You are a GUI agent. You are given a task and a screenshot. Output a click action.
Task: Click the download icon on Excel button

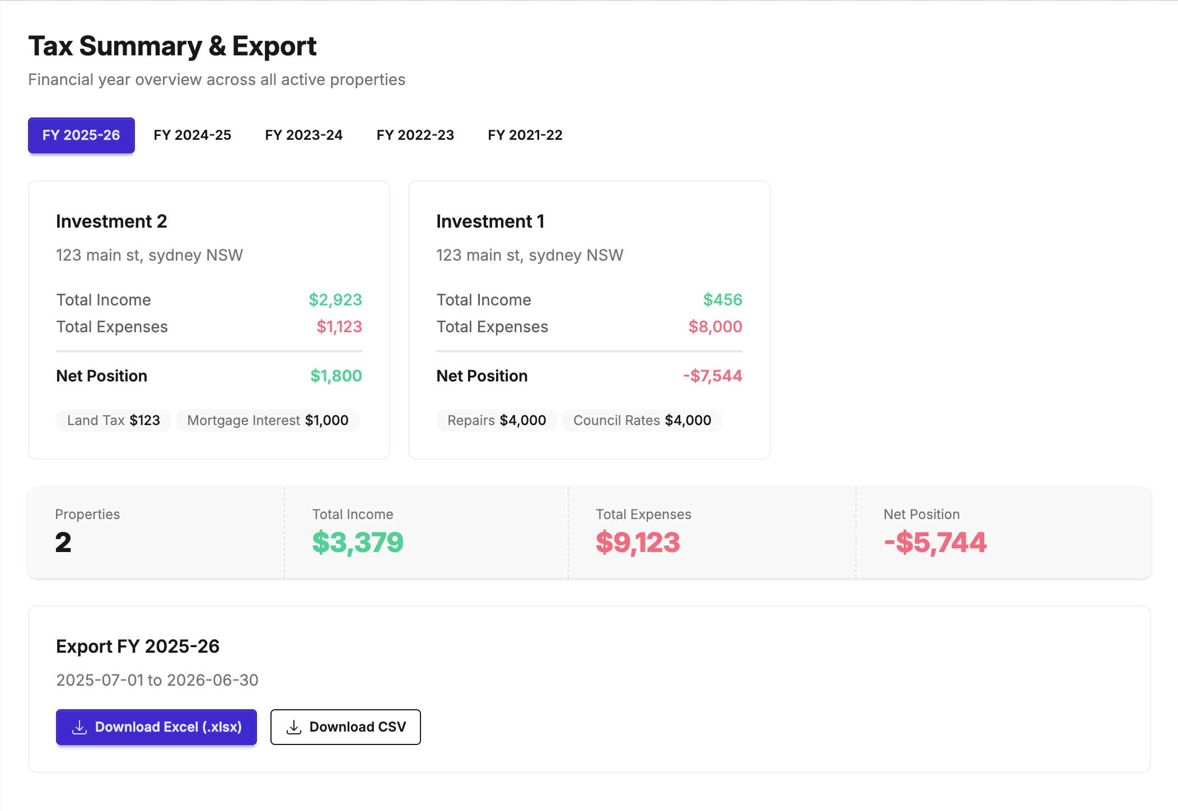point(80,727)
